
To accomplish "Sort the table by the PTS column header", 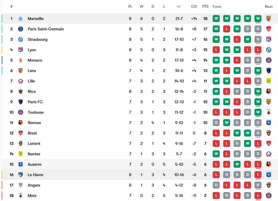I will (205, 6).
